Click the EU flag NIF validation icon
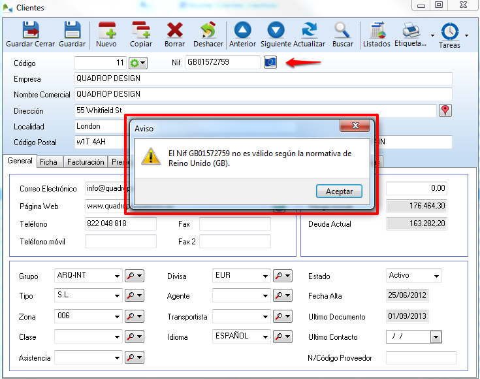The height and width of the screenshot is (379, 480). pos(270,62)
